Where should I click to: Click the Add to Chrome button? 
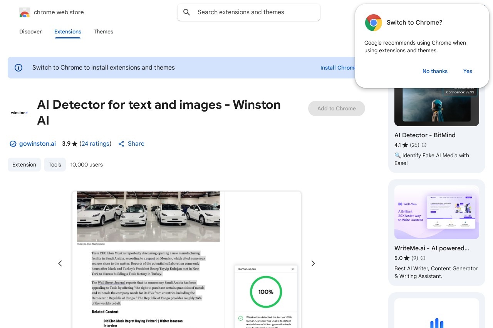(x=337, y=108)
